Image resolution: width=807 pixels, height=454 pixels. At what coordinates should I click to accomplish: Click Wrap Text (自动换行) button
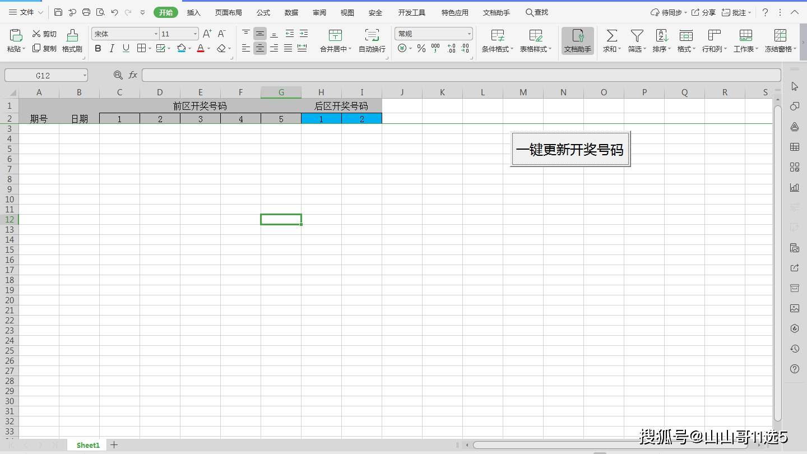pos(372,41)
